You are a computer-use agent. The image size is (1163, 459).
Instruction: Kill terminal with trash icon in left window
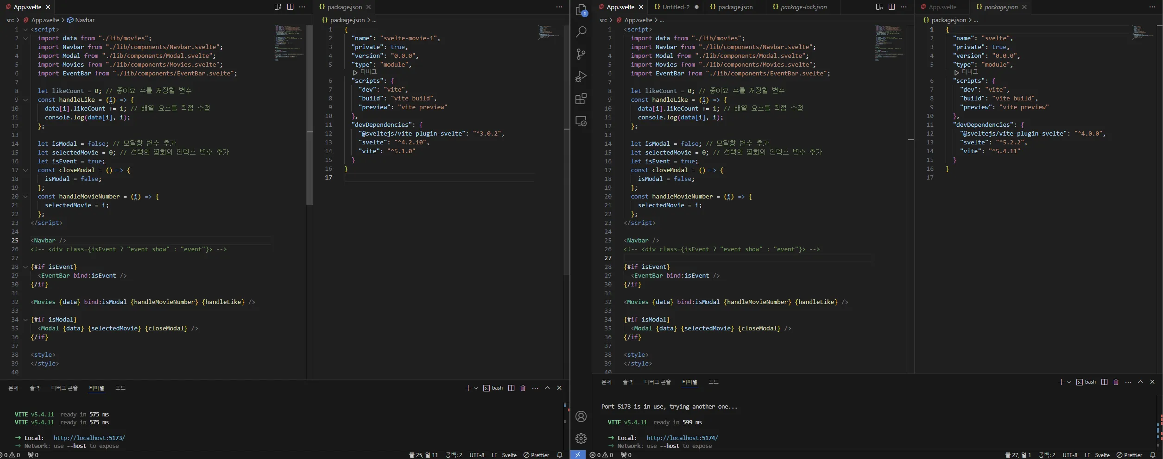click(523, 388)
